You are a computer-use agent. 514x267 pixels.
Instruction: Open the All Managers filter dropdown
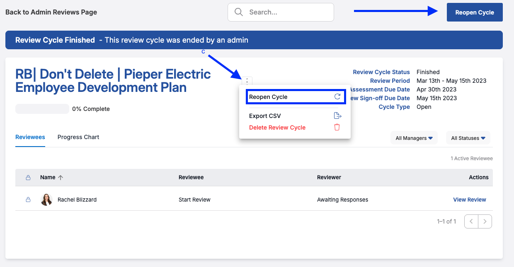click(x=414, y=138)
